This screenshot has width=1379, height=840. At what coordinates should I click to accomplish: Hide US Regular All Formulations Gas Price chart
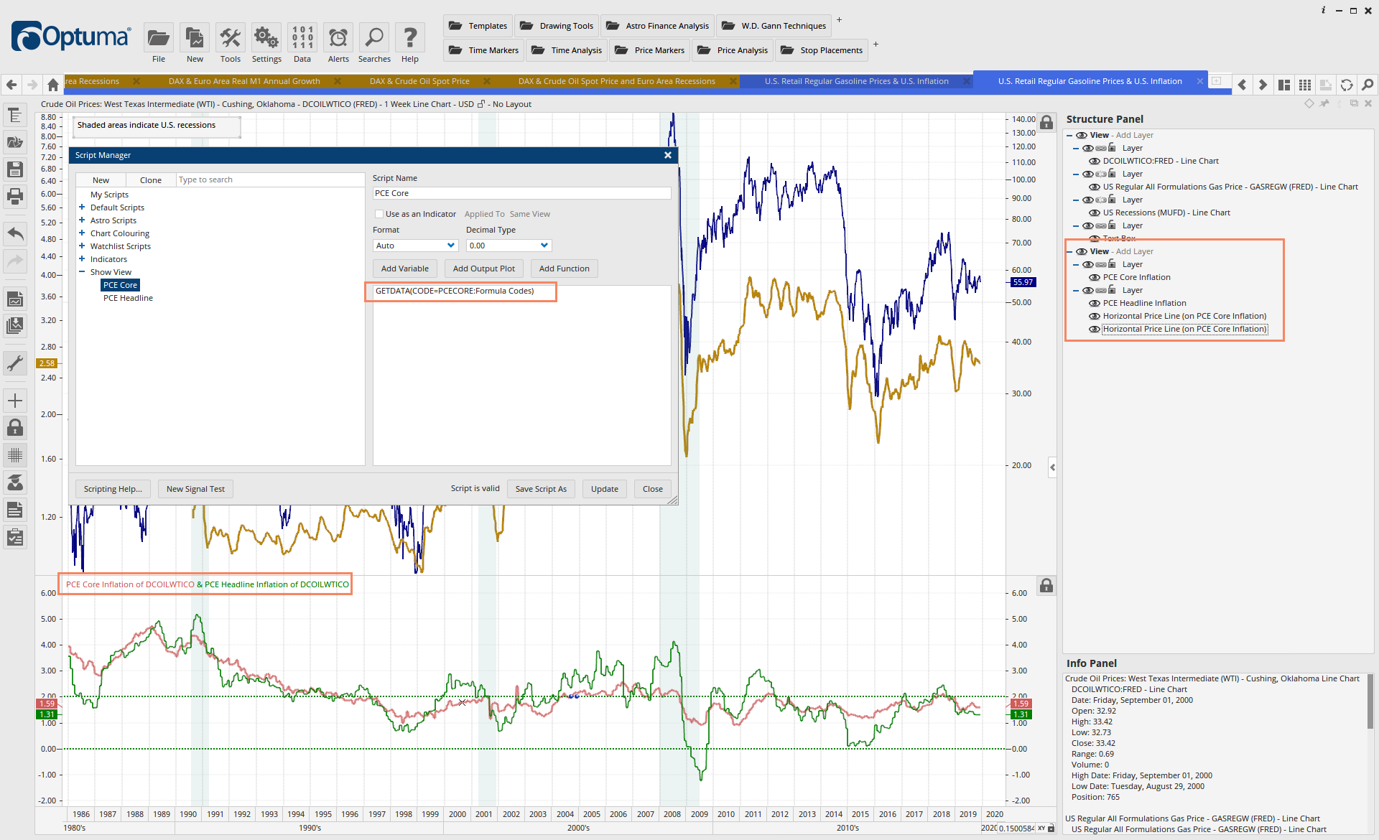(x=1095, y=187)
